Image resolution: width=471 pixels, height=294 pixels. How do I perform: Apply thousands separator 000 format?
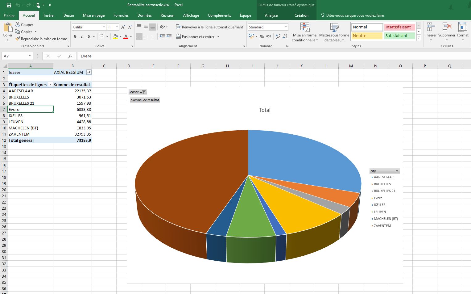coord(269,36)
